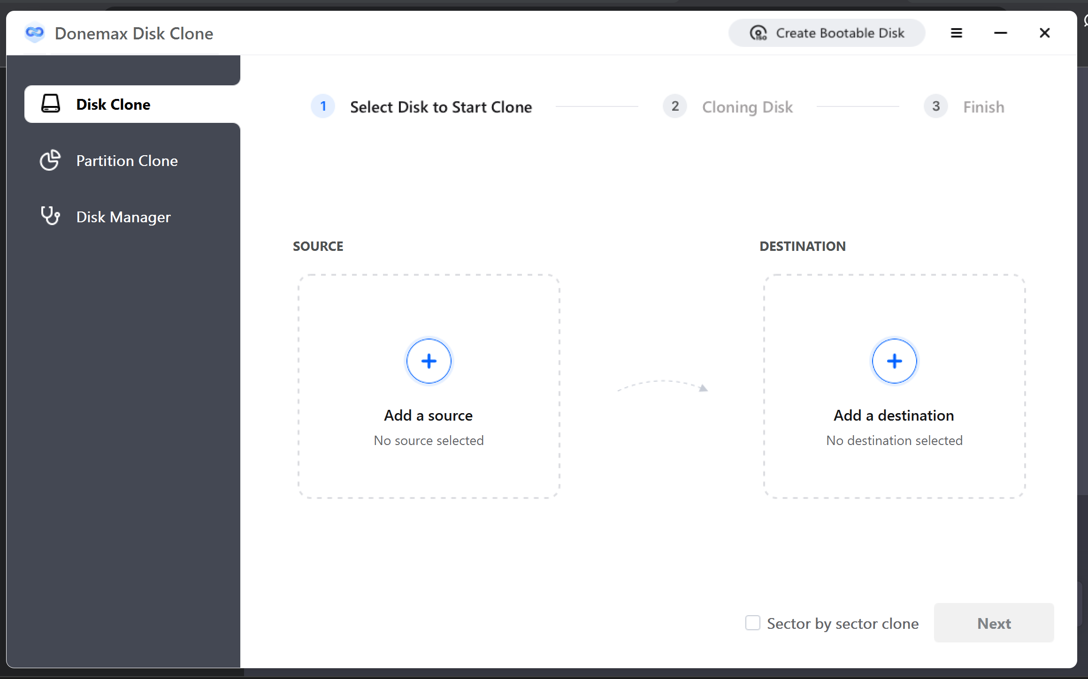Click the DESTINATION heading

[803, 246]
